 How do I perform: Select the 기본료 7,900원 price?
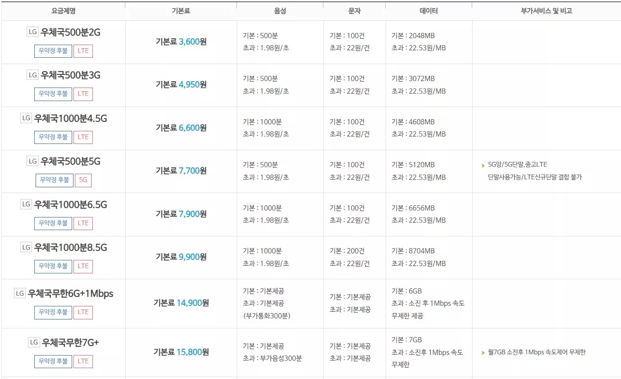coord(181,214)
